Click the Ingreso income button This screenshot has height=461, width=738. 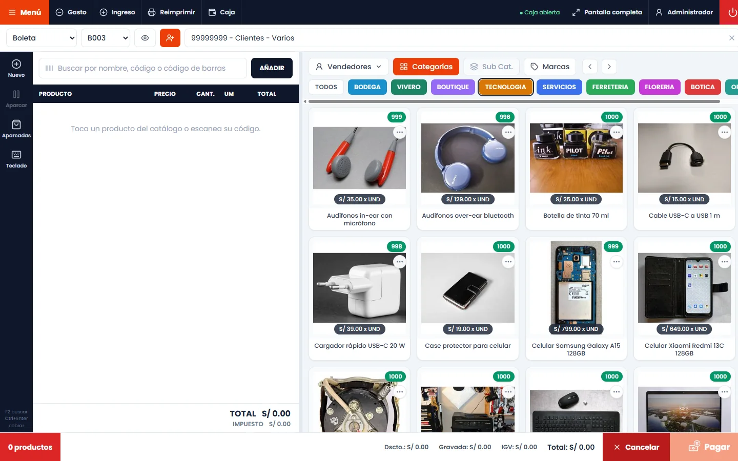point(117,12)
